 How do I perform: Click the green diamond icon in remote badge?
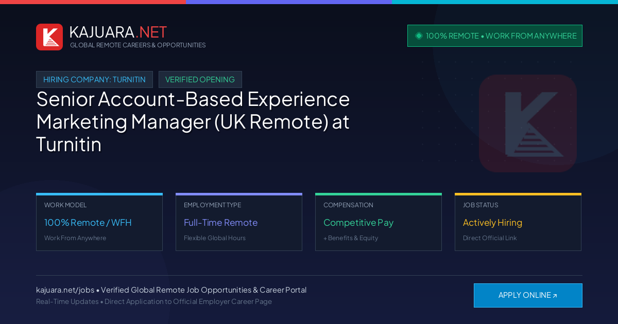(x=419, y=35)
